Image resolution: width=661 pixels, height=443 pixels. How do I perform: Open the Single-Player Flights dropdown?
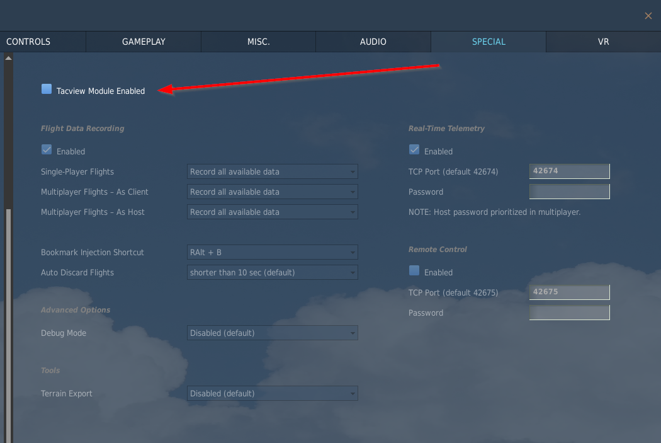click(x=273, y=171)
